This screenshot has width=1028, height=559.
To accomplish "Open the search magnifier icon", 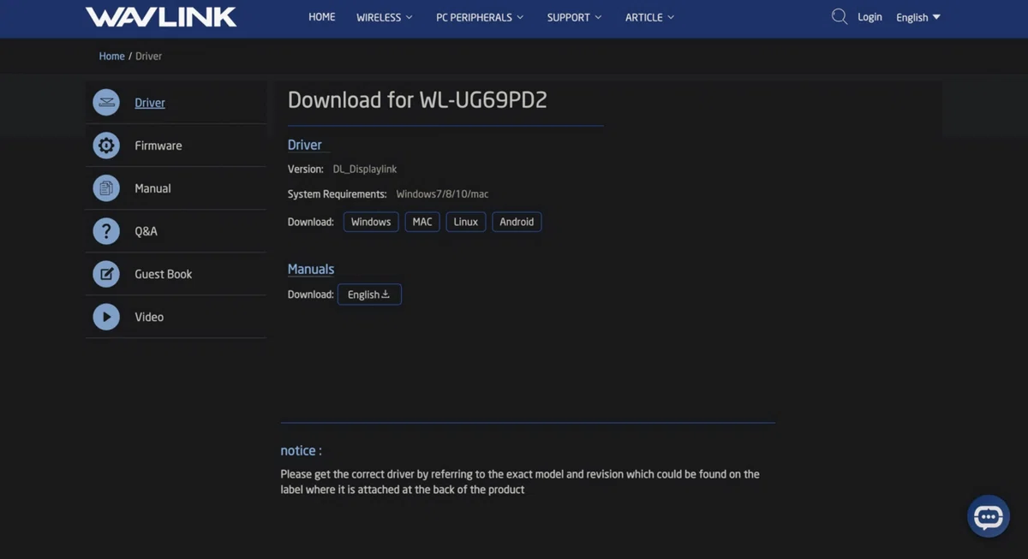I will [x=840, y=16].
